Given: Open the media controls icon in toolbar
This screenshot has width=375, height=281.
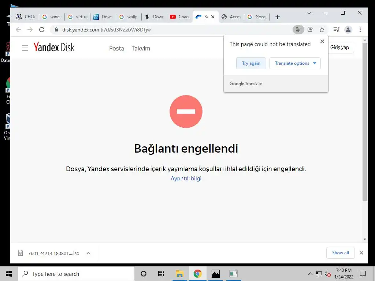Looking at the screenshot, I should point(336,30).
